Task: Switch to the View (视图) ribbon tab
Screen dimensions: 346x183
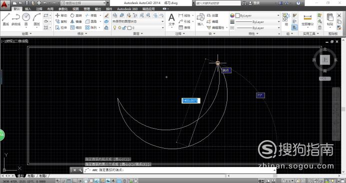Action: [x=75, y=9]
